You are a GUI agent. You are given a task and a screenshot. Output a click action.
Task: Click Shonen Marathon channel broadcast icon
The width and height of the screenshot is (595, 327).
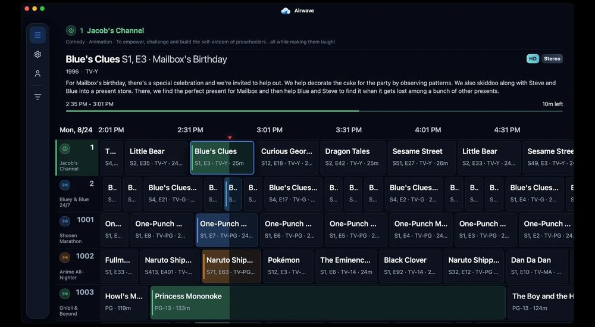click(x=65, y=221)
